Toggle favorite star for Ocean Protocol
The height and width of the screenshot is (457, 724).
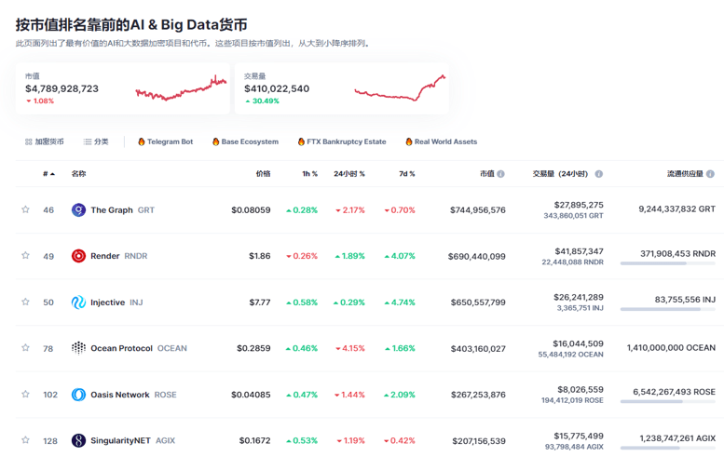coord(25,348)
